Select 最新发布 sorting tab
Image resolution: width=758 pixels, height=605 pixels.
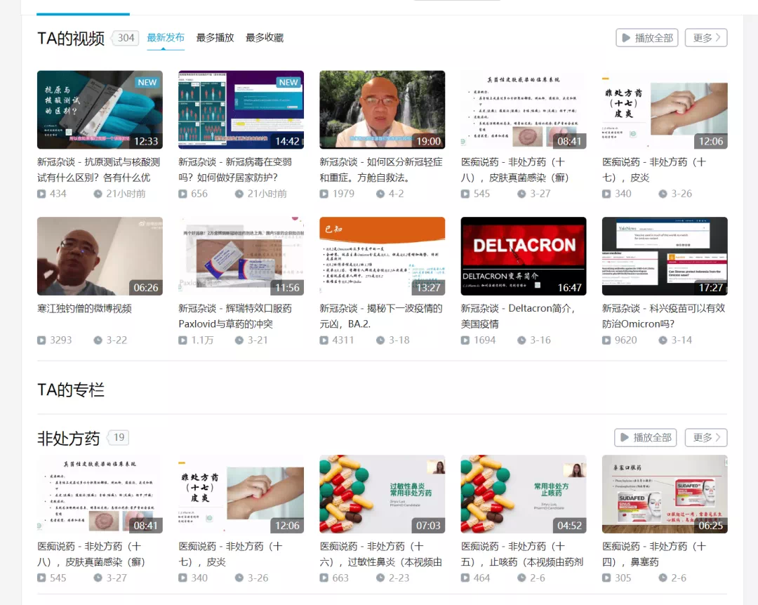tap(166, 38)
